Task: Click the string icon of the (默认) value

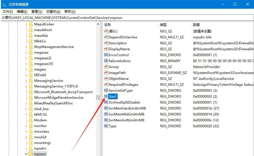Action: point(106,31)
